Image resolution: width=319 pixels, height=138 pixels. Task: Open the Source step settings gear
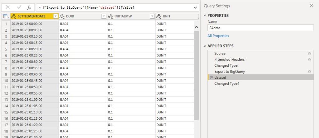309,53
